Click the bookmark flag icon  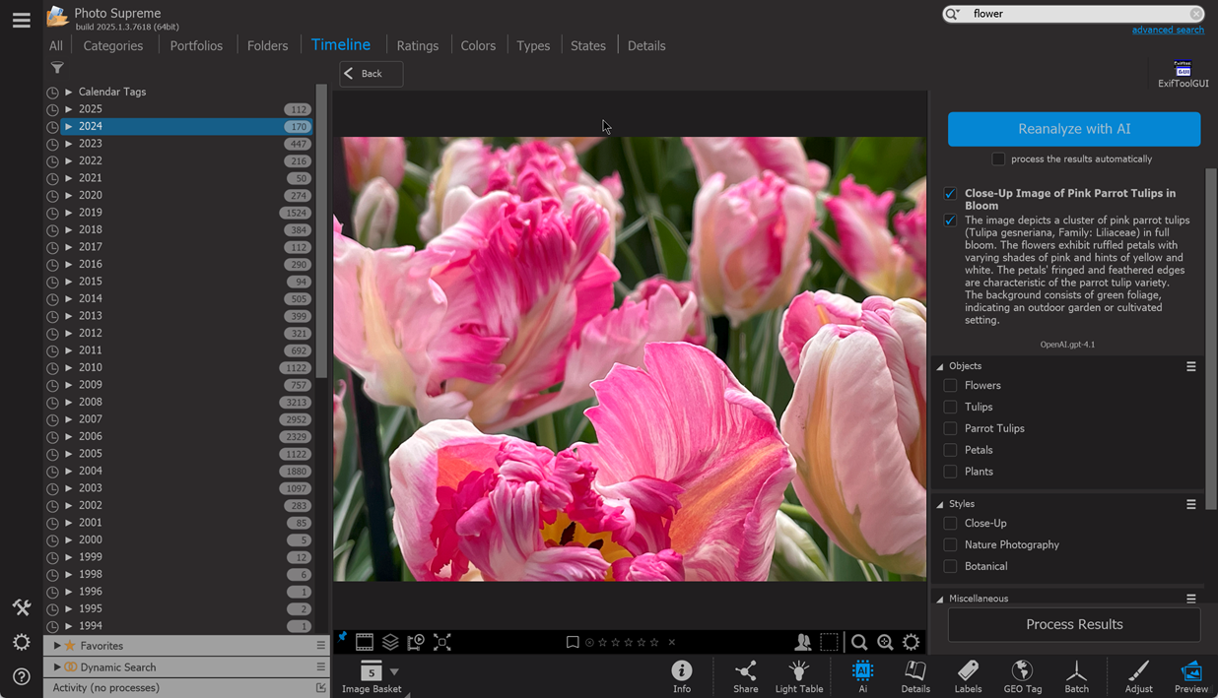coord(573,642)
